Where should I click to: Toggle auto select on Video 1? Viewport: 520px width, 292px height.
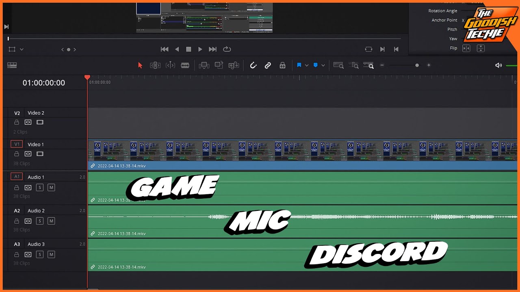point(28,154)
